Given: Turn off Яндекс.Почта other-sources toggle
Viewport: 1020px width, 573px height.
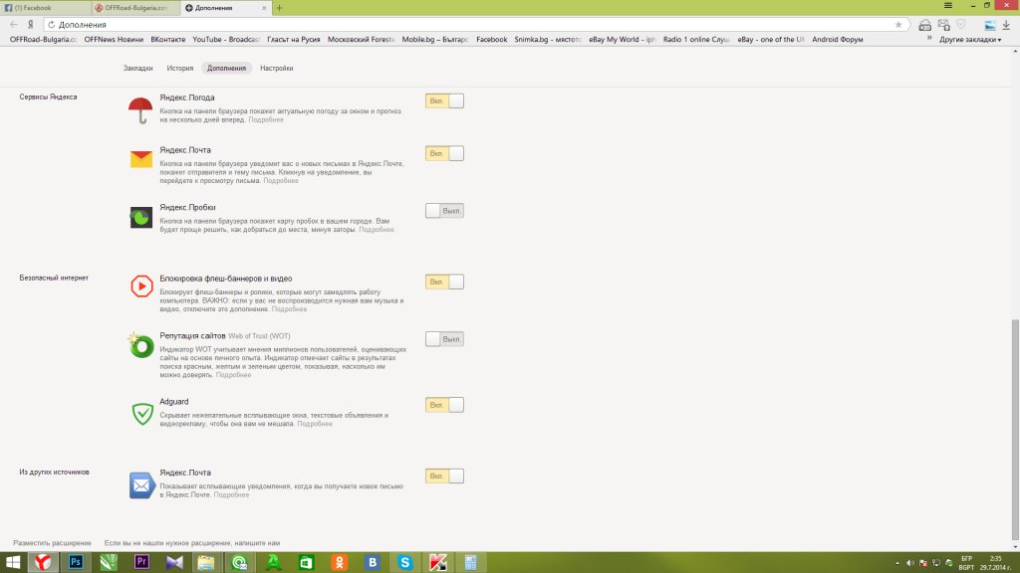Looking at the screenshot, I should (x=444, y=477).
